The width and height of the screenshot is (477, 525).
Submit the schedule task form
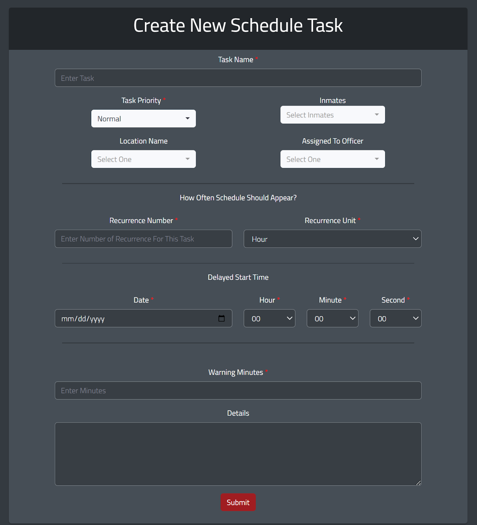coord(238,502)
